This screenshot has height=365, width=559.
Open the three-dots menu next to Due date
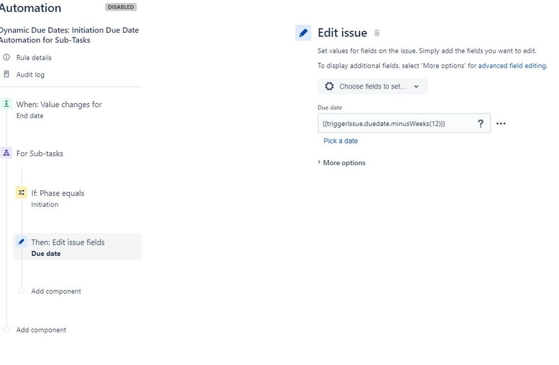pyautogui.click(x=501, y=124)
